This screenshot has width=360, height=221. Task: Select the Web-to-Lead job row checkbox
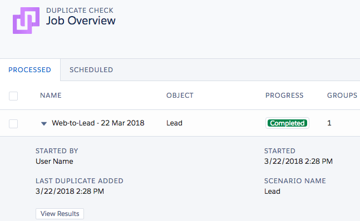coord(13,124)
